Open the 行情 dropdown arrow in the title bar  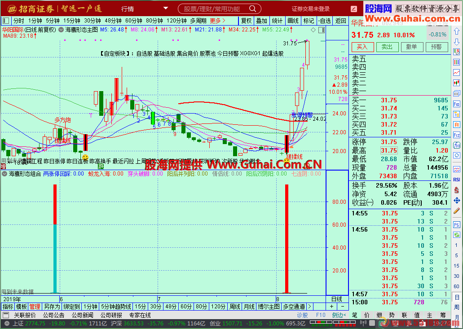[x=166, y=8]
